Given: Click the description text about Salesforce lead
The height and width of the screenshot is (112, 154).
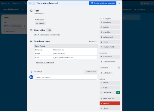Looking at the screenshot, I should [47, 35].
